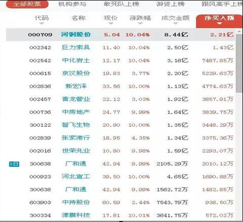Sort by 名称 column header
Viewport: 243px width, 222px height.
pyautogui.click(x=78, y=18)
